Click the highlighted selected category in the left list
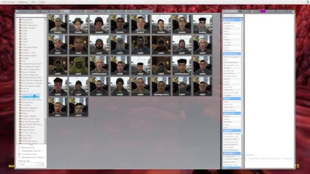The image size is (310, 174). coord(31,97)
